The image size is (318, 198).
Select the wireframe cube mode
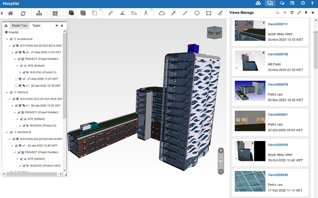coord(95,13)
